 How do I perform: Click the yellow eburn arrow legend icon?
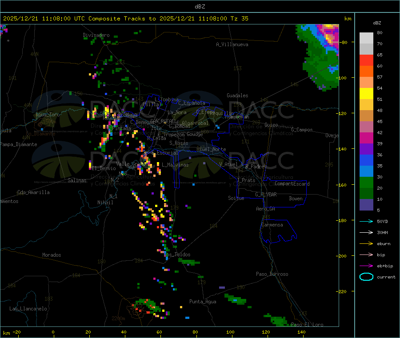point(366,244)
